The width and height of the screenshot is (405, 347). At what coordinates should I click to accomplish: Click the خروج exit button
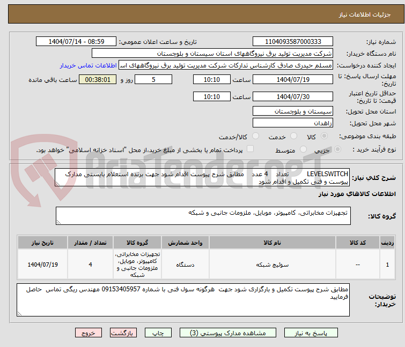click(89, 333)
